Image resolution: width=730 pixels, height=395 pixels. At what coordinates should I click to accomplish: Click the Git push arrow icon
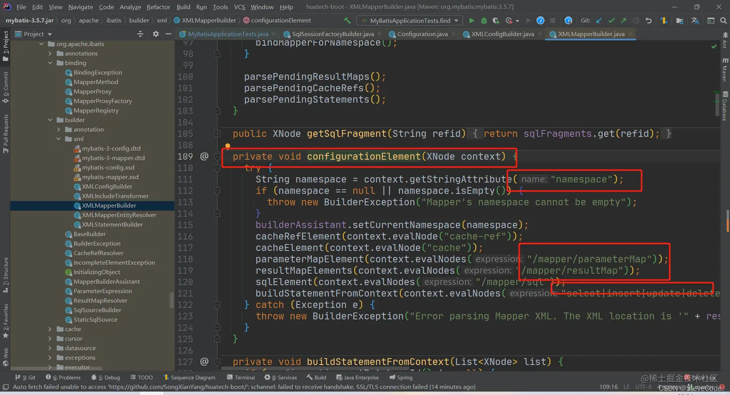pyautogui.click(x=623, y=20)
